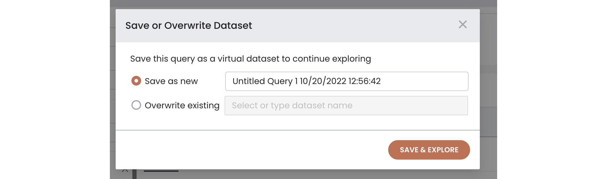Close the Save or Overwrite Dataset dialog
This screenshot has height=179, width=607.
point(463,25)
